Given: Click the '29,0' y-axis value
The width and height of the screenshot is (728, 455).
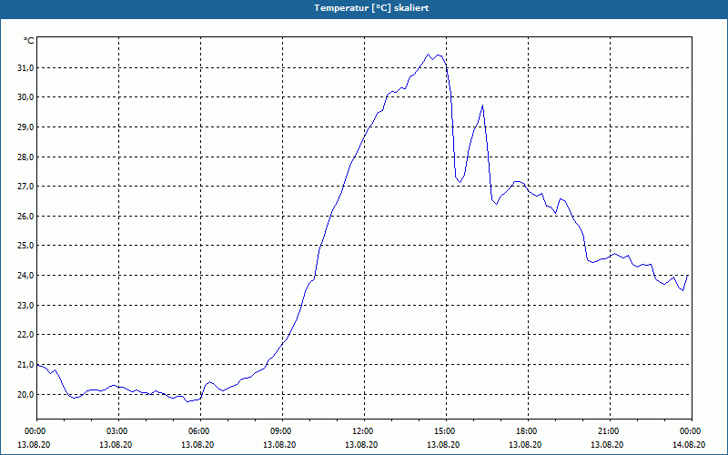Looking at the screenshot, I should tap(25, 127).
